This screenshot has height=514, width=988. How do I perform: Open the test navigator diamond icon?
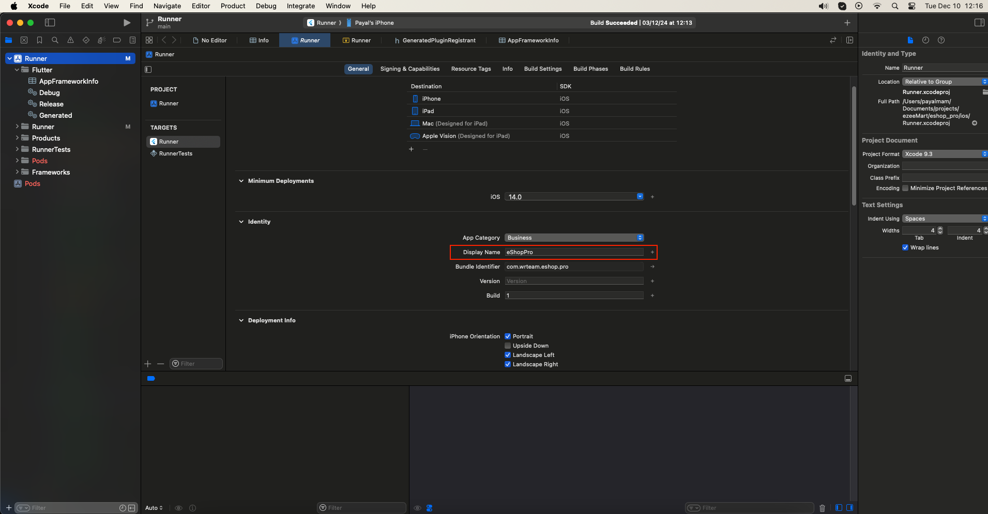click(x=86, y=40)
